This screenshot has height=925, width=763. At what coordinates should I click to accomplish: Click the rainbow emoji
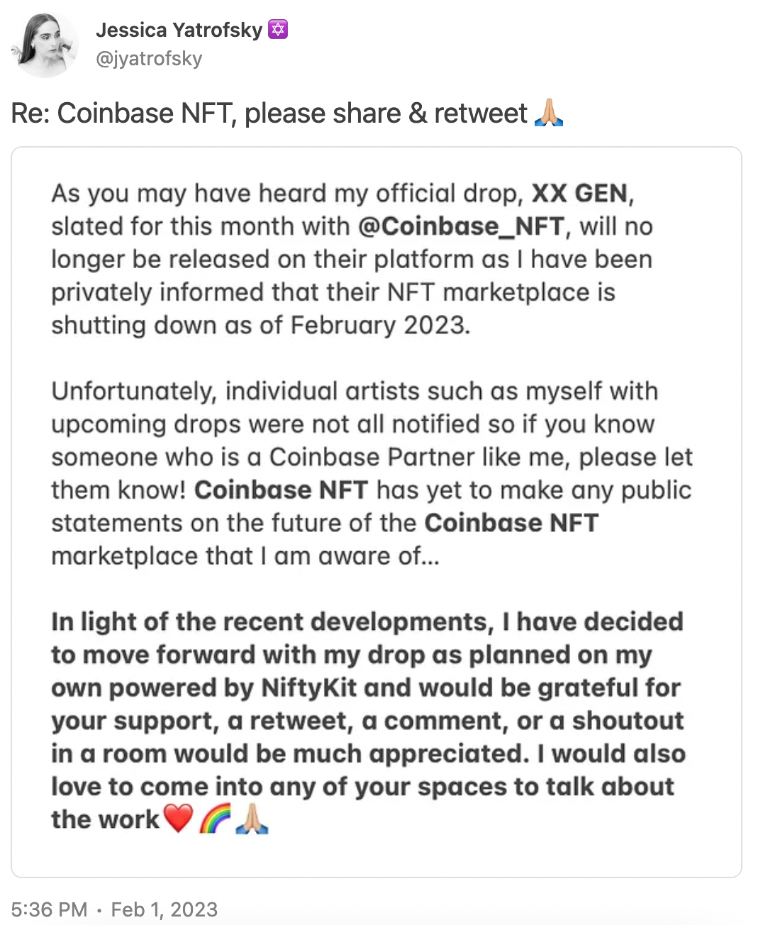(215, 819)
